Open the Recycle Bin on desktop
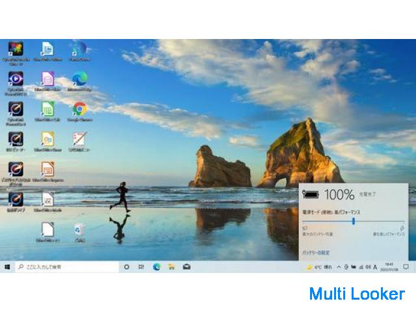 pos(79,229)
